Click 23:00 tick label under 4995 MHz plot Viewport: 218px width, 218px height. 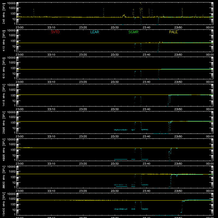[x=20, y=164]
